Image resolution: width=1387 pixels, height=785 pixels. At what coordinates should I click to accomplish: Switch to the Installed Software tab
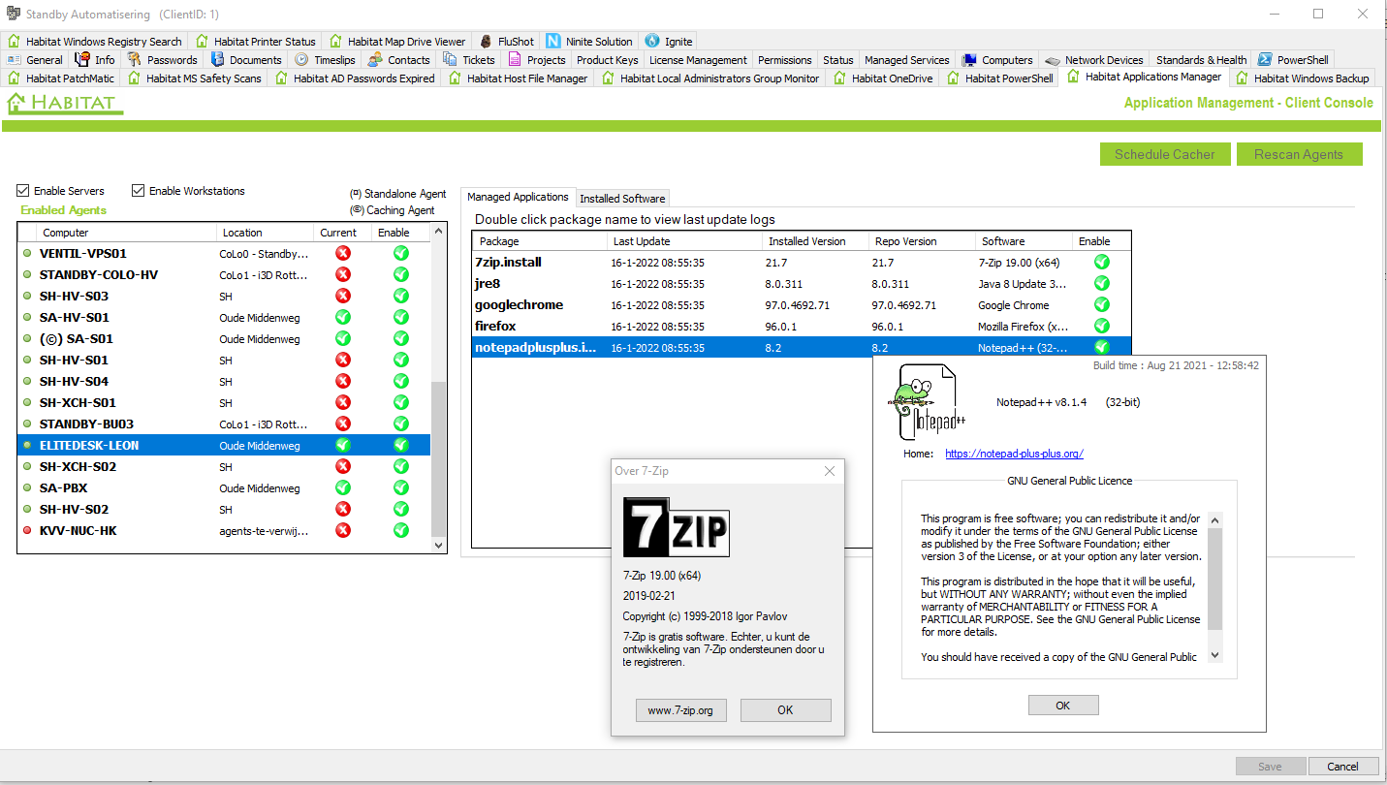622,198
